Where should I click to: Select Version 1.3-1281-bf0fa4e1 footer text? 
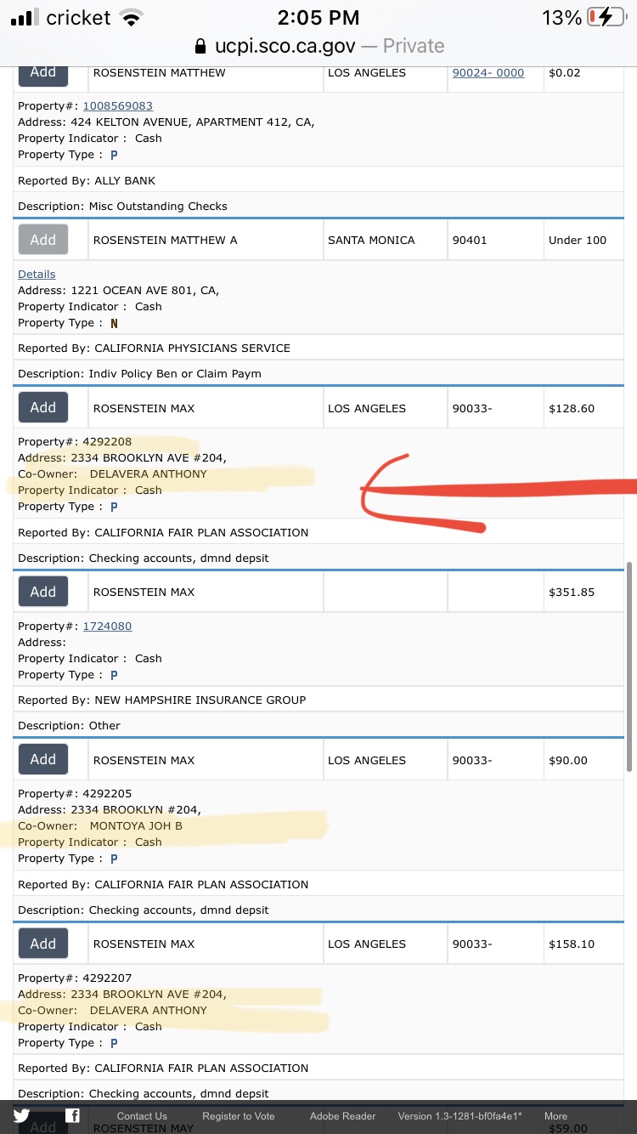coord(459,1116)
